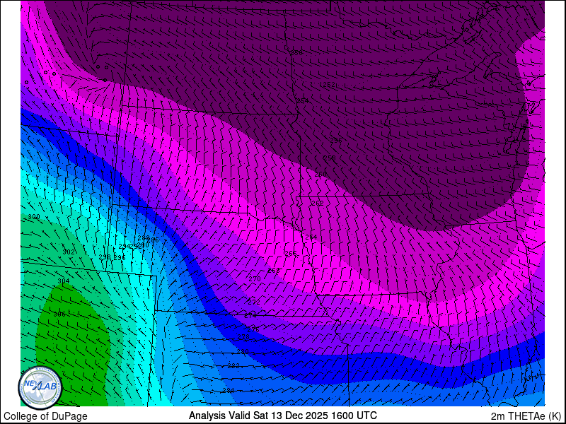
Task: Click the 'College of DuPage' footer text
Action: tap(45, 416)
